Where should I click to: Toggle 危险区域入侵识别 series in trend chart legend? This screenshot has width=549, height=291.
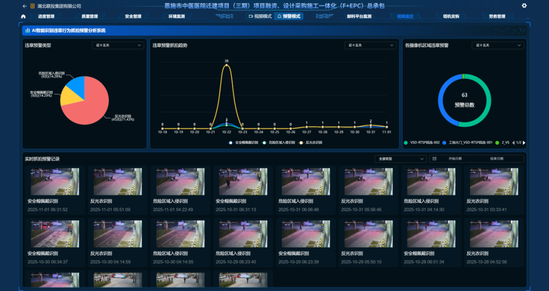[x=279, y=143]
